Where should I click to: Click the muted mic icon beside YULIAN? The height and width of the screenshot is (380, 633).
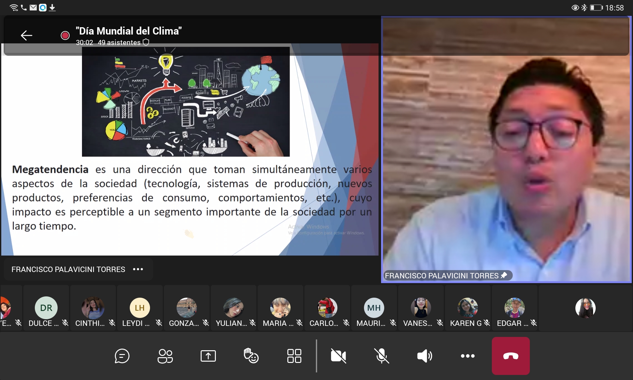pos(253,323)
